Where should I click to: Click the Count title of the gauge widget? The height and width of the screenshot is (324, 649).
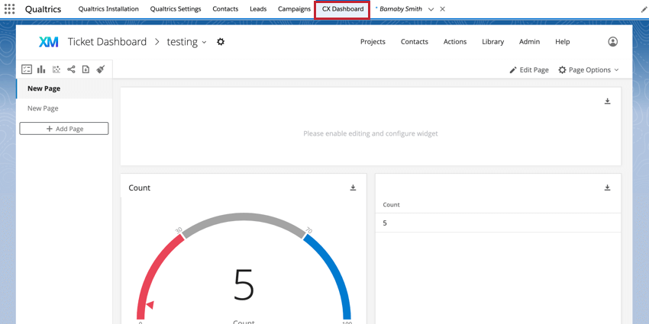tap(140, 188)
